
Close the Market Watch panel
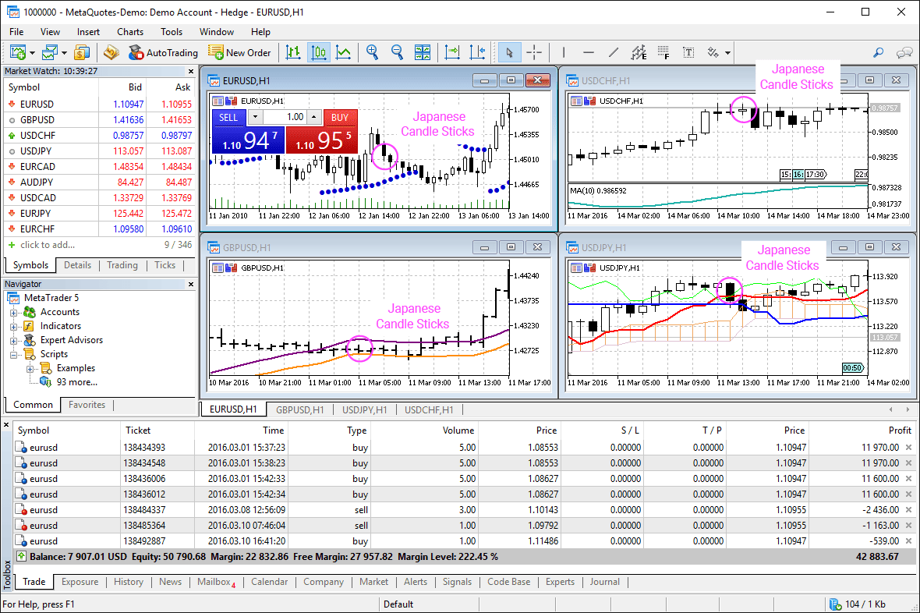tap(191, 71)
